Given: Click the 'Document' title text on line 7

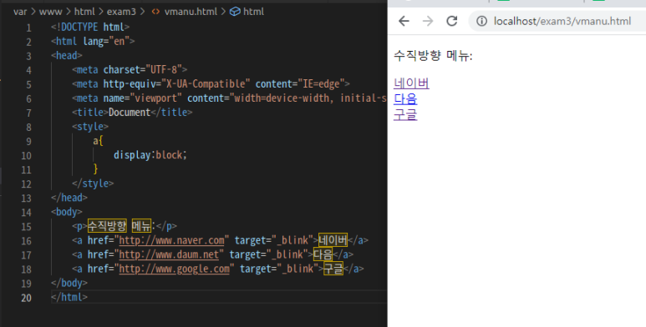Looking at the screenshot, I should pyautogui.click(x=130, y=113).
